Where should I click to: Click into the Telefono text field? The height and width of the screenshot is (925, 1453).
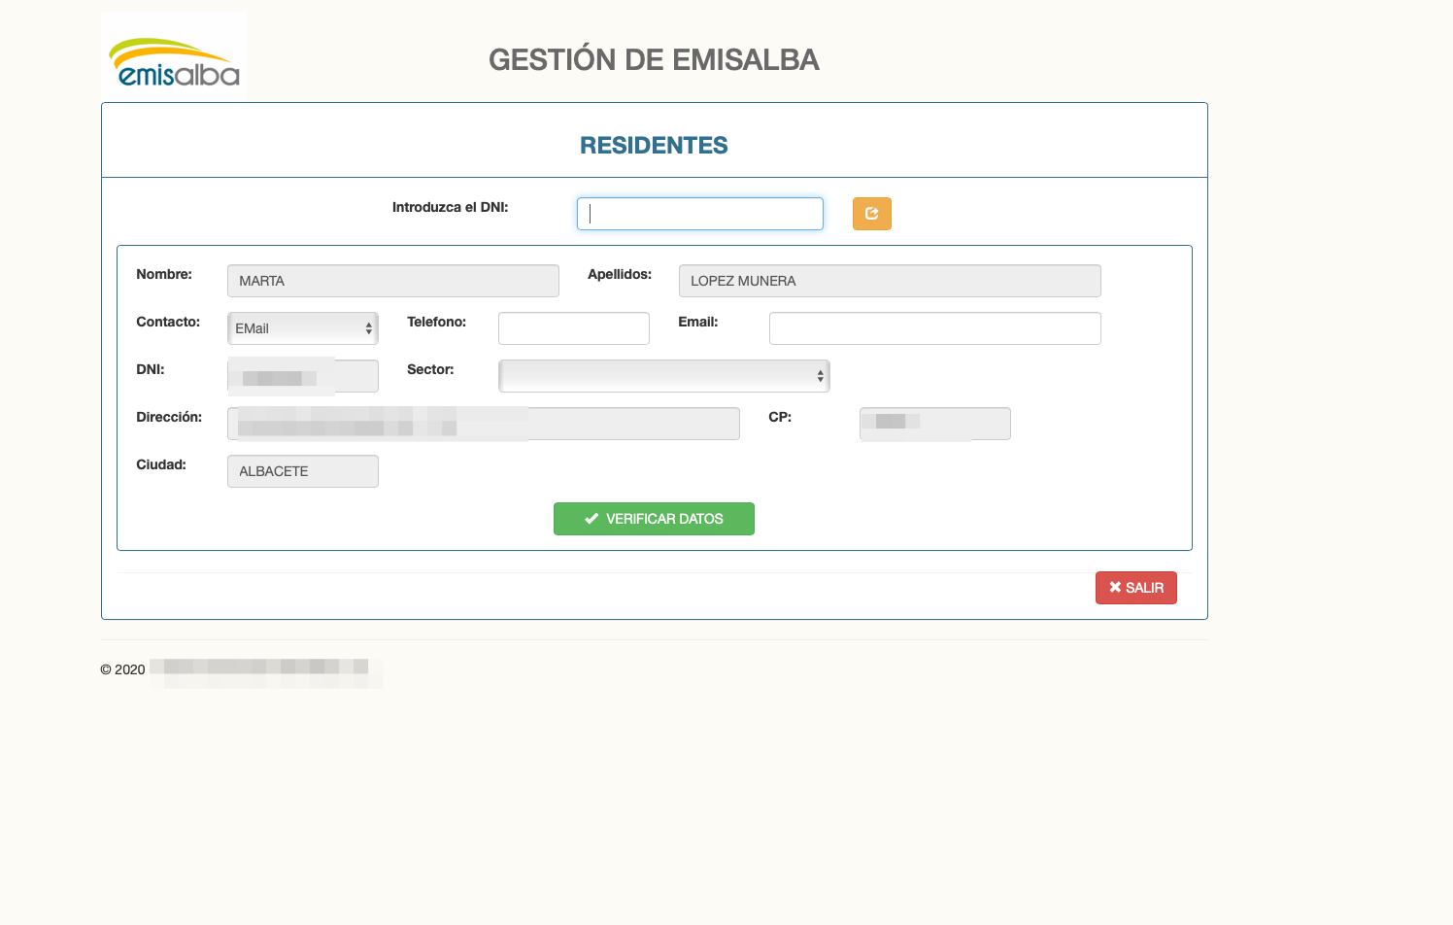(x=573, y=328)
